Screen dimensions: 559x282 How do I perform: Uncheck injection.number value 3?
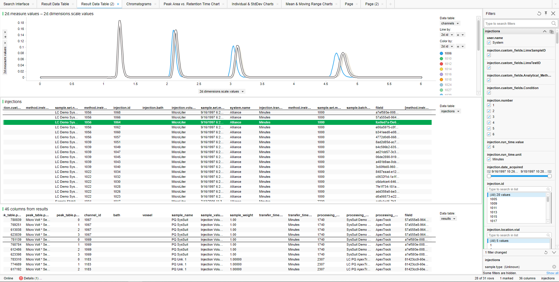[x=489, y=117]
